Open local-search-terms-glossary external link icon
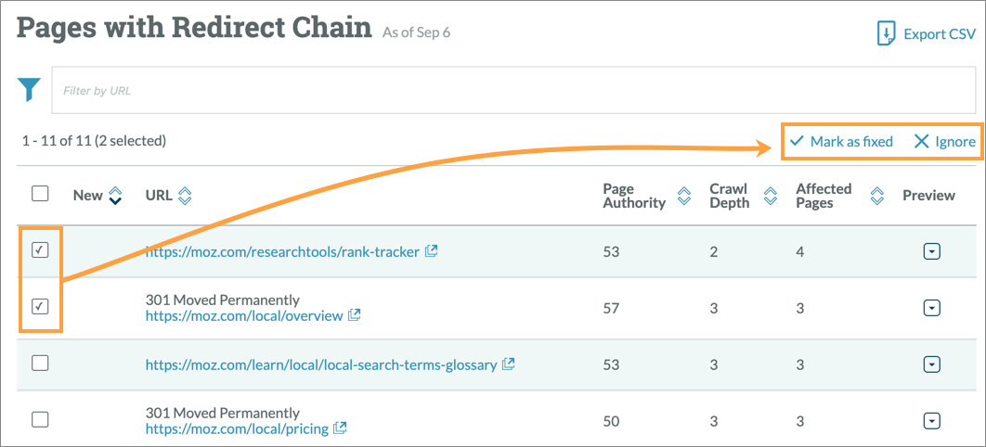986x447 pixels. pyautogui.click(x=509, y=364)
